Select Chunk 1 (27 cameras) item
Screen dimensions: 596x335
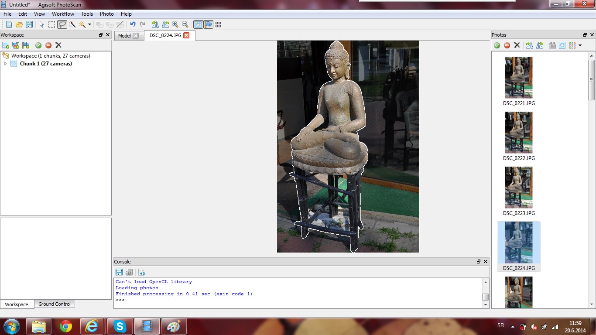tap(46, 64)
